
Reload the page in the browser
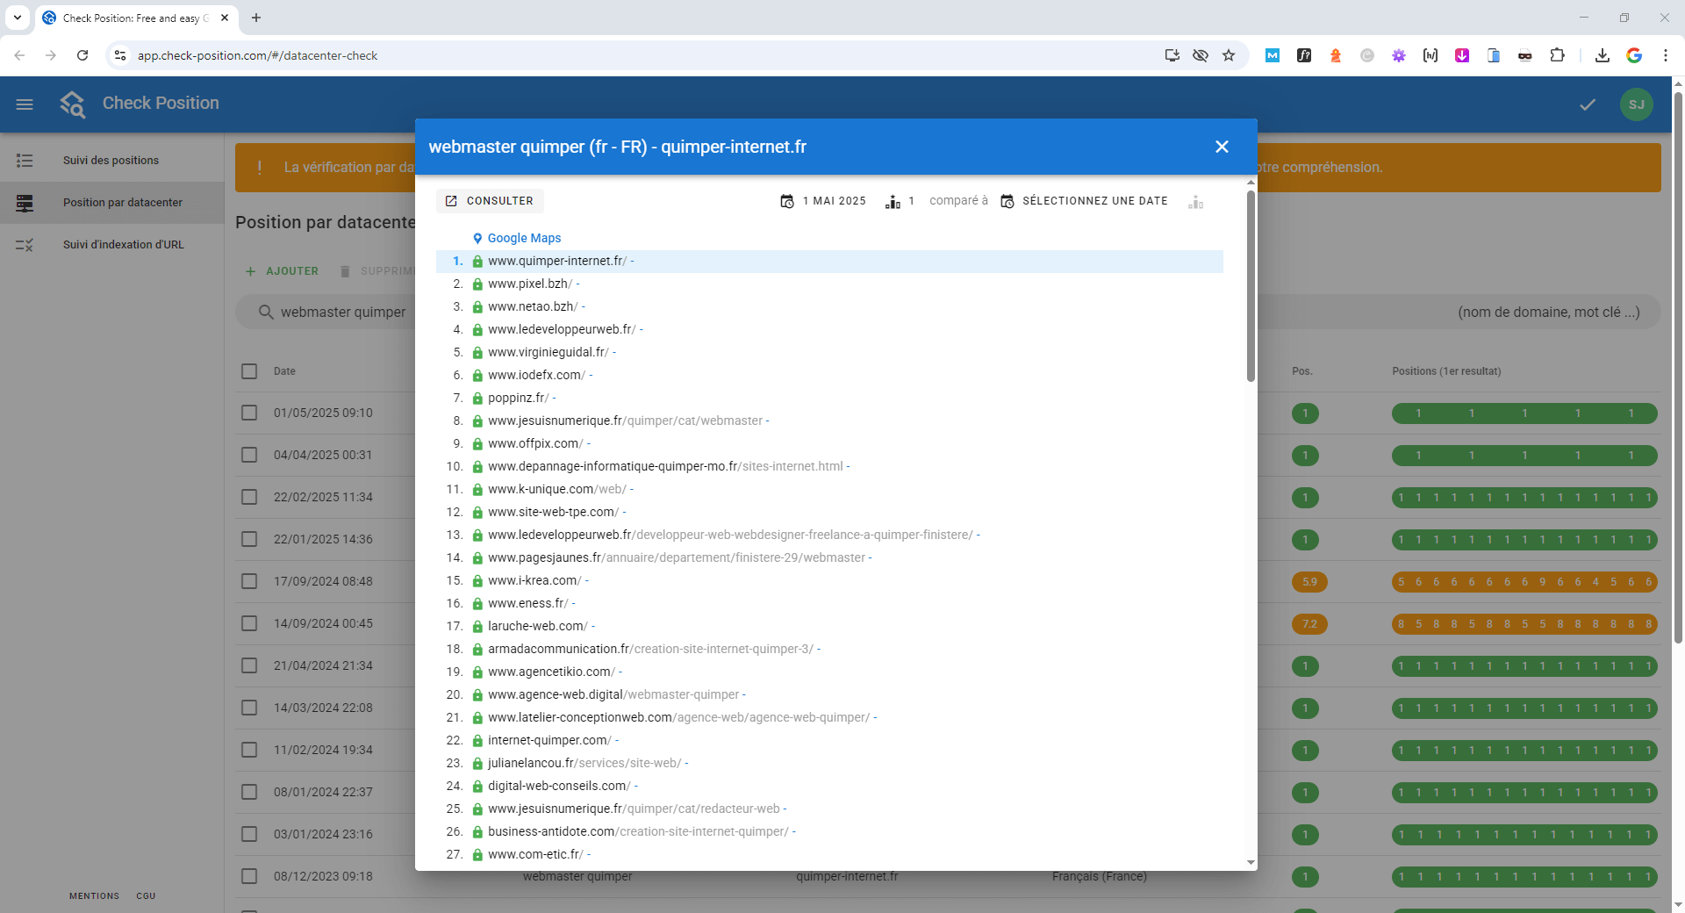click(x=82, y=55)
